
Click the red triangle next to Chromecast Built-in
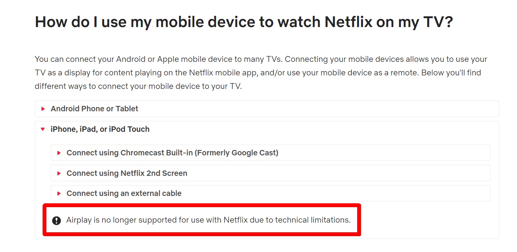point(59,153)
